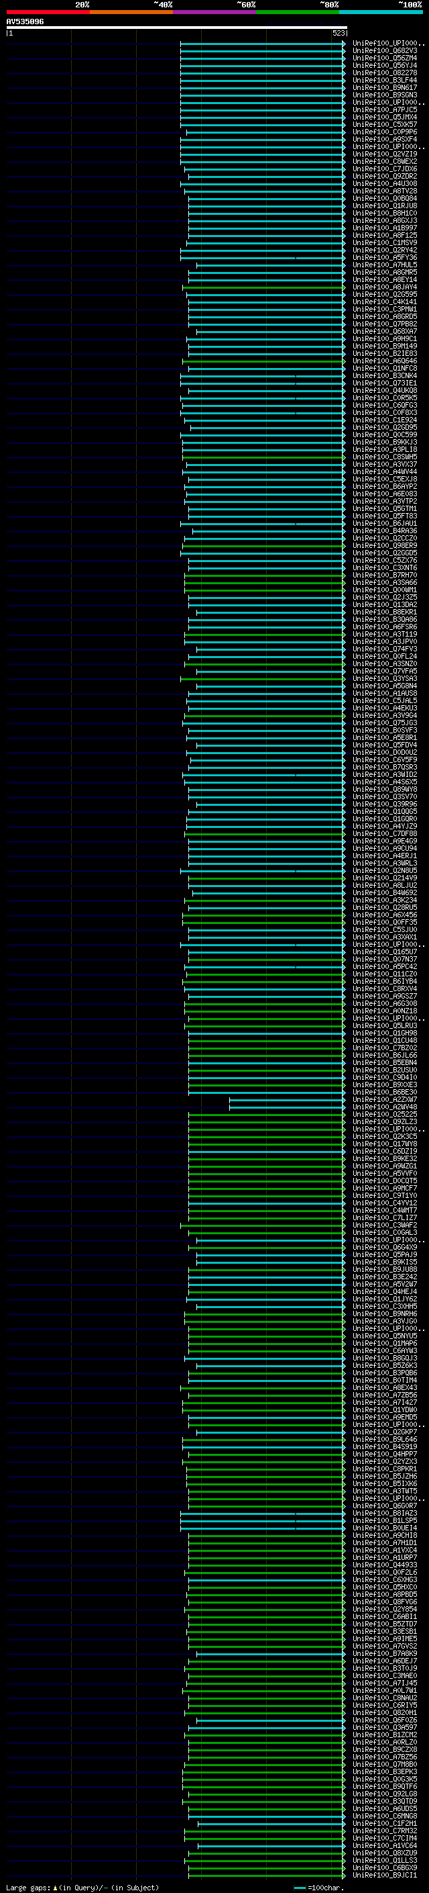Open hit UniRef100_O82278

pos(385,73)
